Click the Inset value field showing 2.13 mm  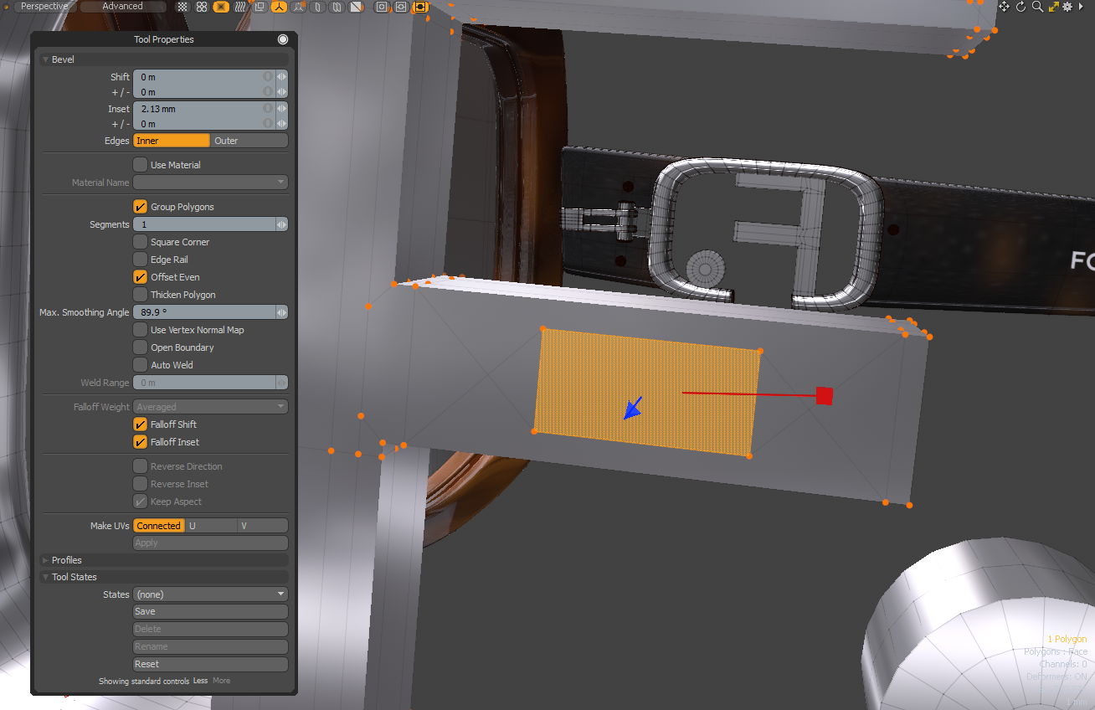(x=198, y=109)
